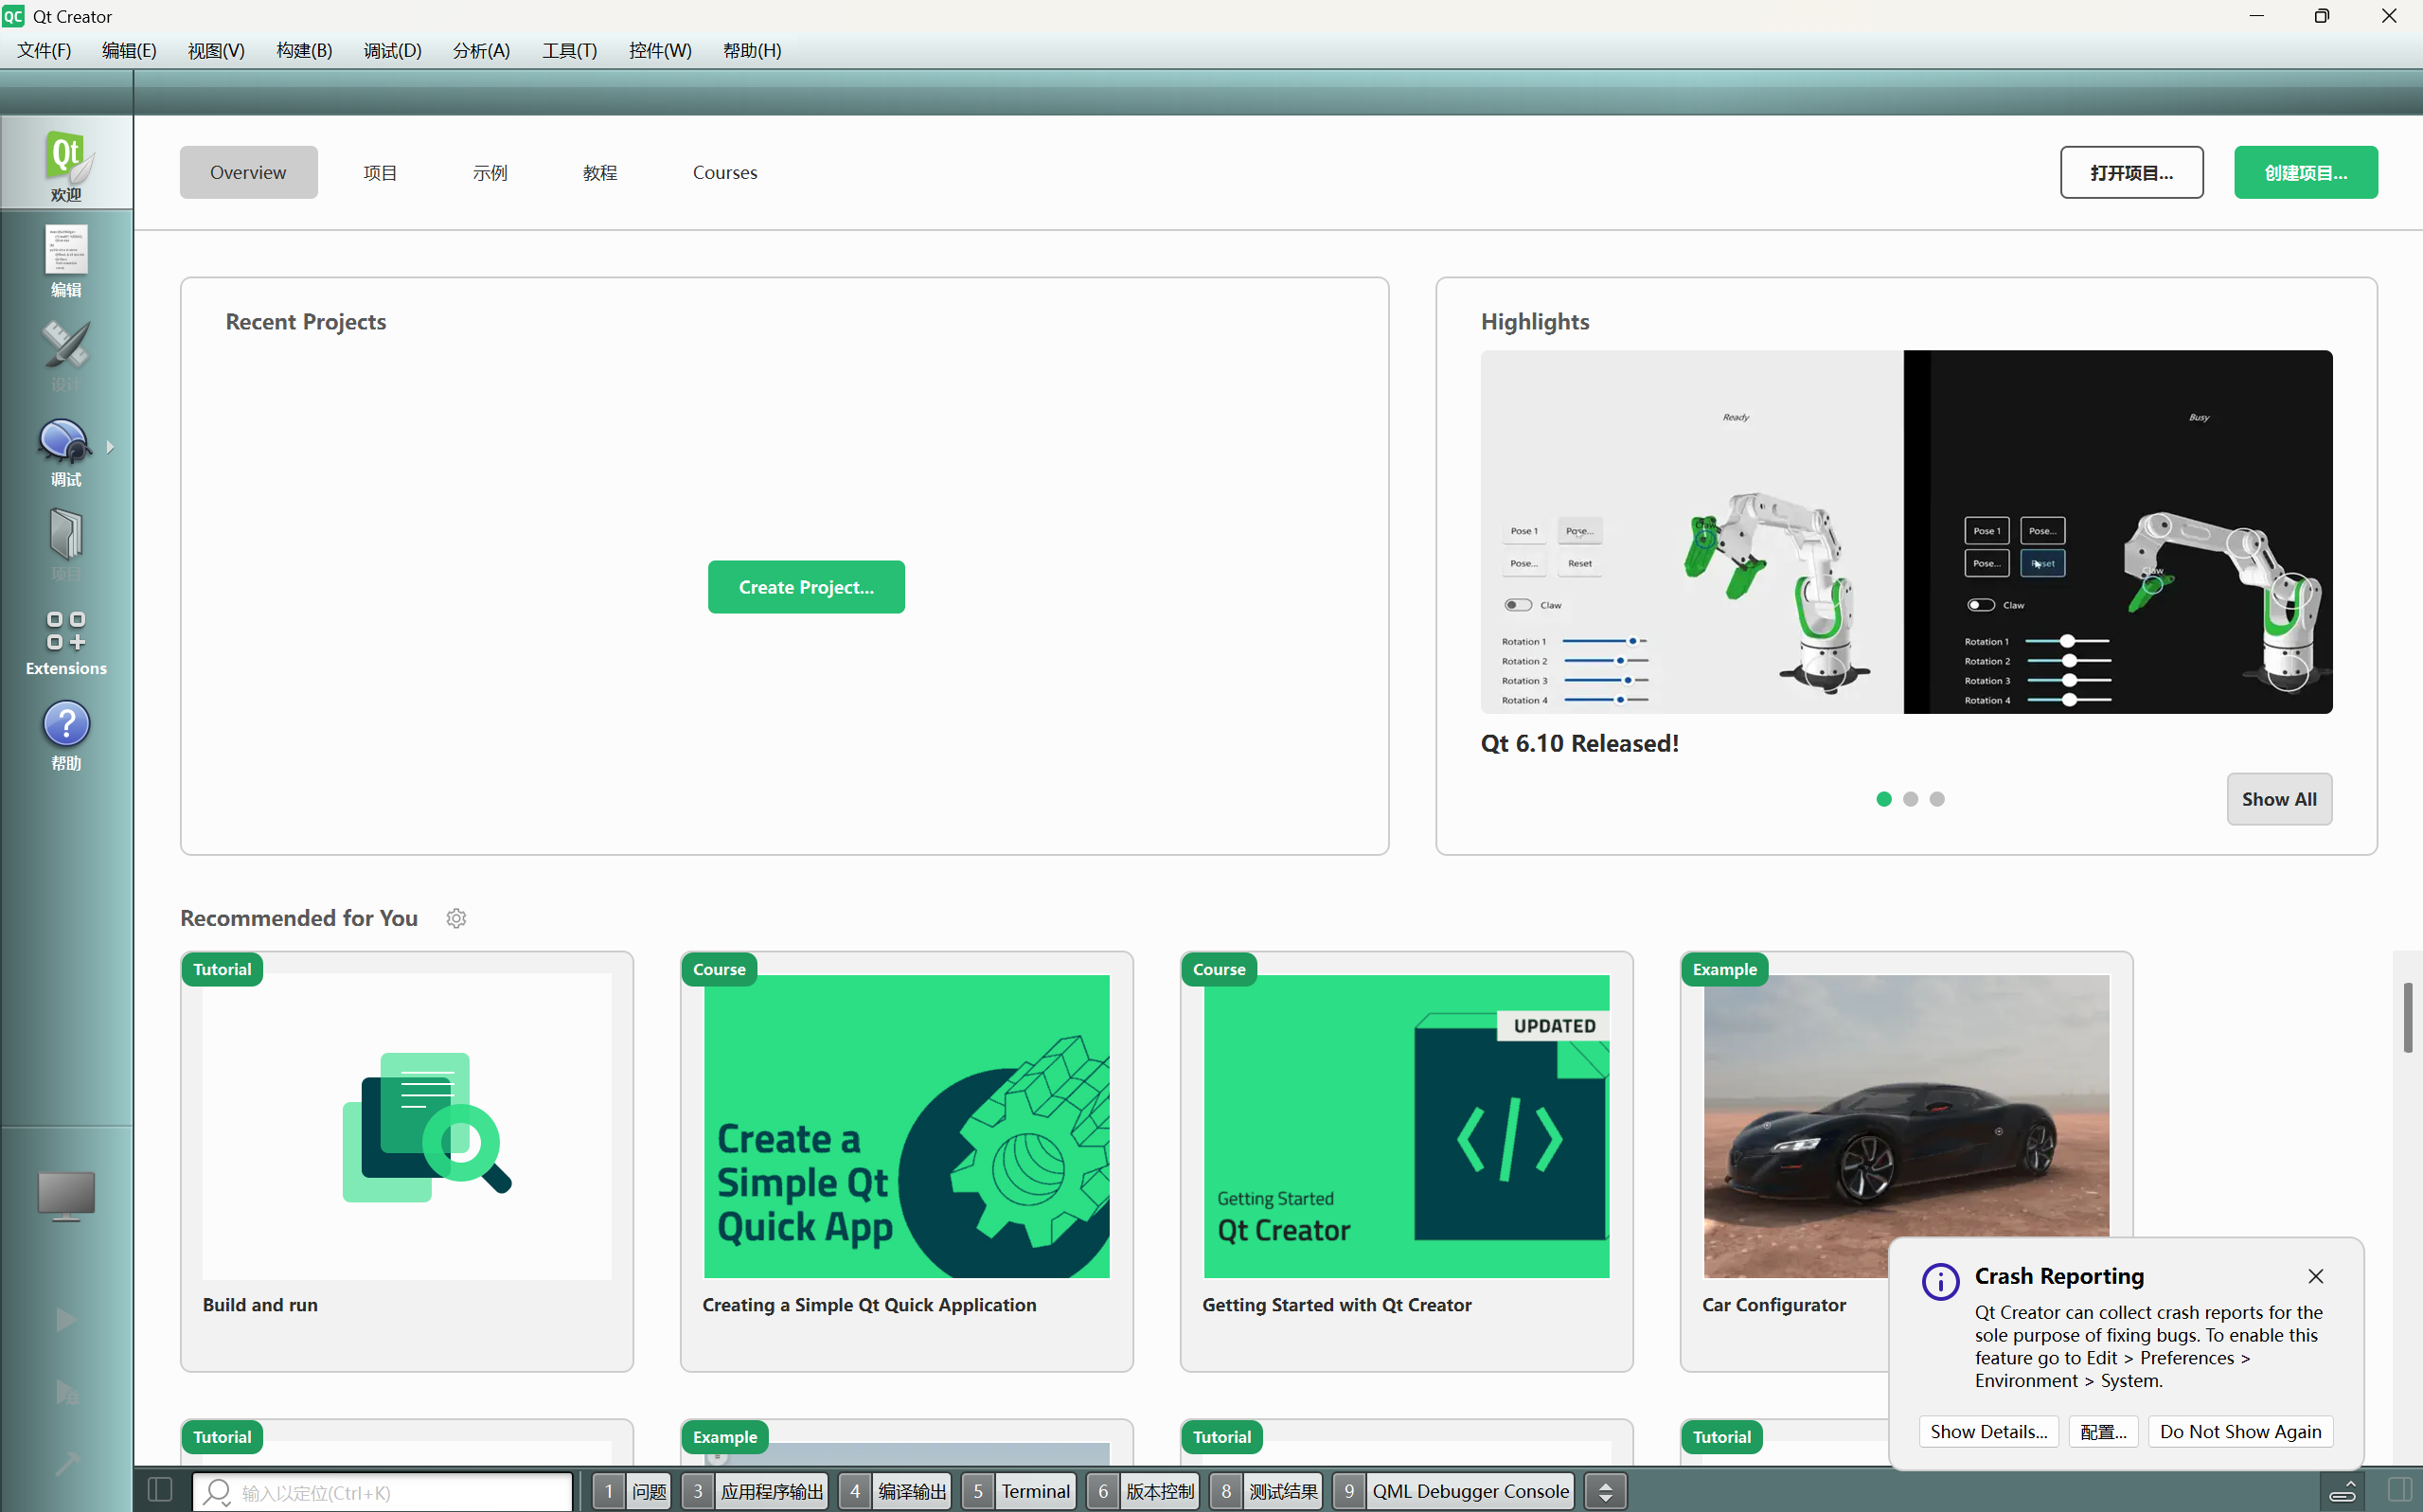The height and width of the screenshot is (1512, 2423).
Task: Switch to the Courses tab
Action: pos(724,172)
